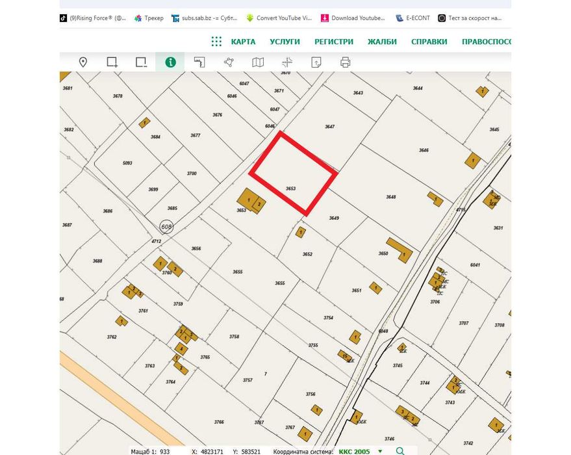Open the РЕГИСТРИ menu
Screen dimensions: 571x455
[x=334, y=42]
